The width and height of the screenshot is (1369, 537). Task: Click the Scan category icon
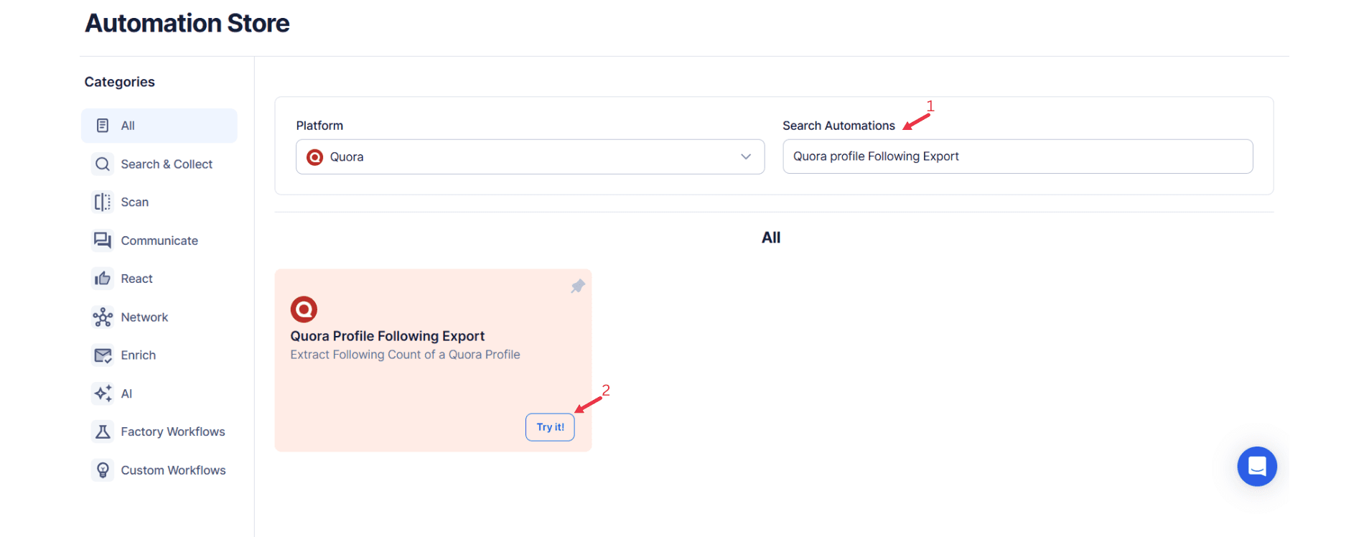[103, 202]
